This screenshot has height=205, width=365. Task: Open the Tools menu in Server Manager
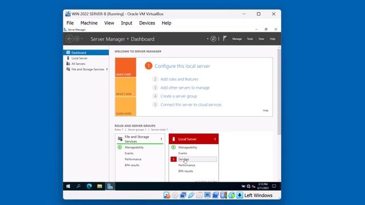pos(250,39)
